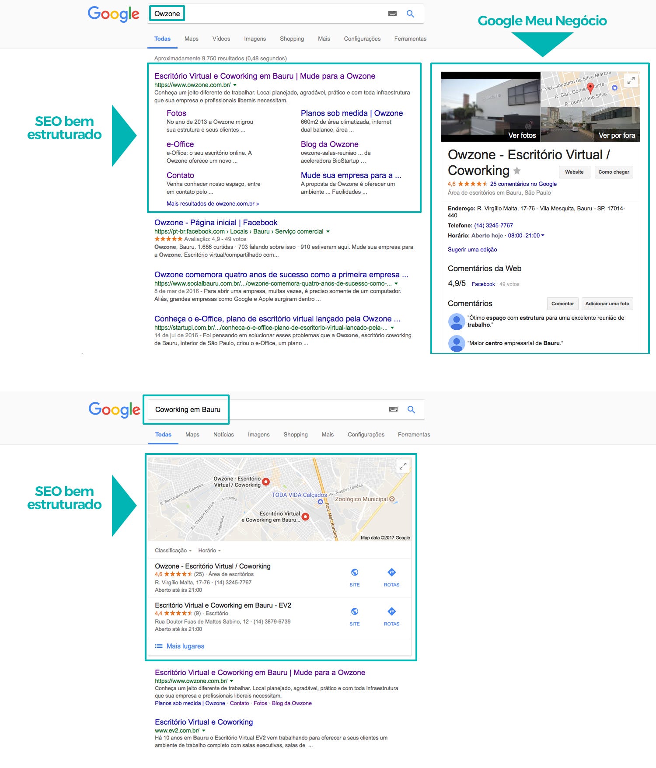Click the red marker on knowledge panel map

[x=590, y=88]
